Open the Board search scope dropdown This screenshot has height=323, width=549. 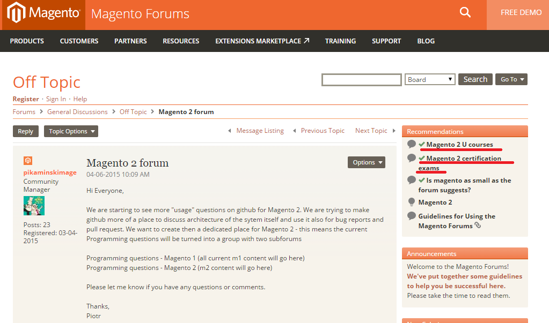point(430,79)
